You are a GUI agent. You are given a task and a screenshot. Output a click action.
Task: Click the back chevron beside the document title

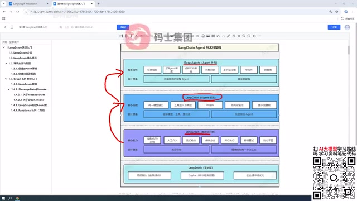pyautogui.click(x=5, y=27)
